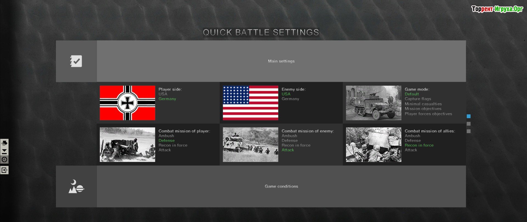527x222 pixels.
Task: Select Germany as the enemy side
Action: 290,99
